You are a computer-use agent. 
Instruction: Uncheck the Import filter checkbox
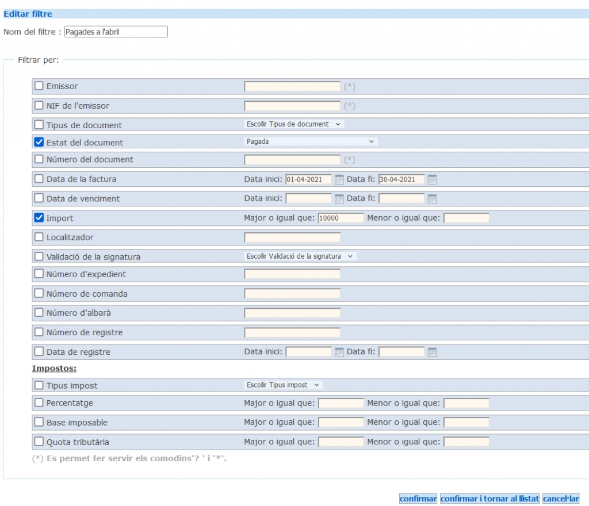pyautogui.click(x=39, y=218)
